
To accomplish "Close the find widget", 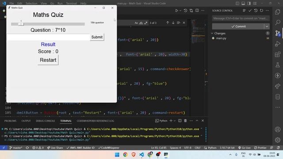I will [x=184, y=23].
